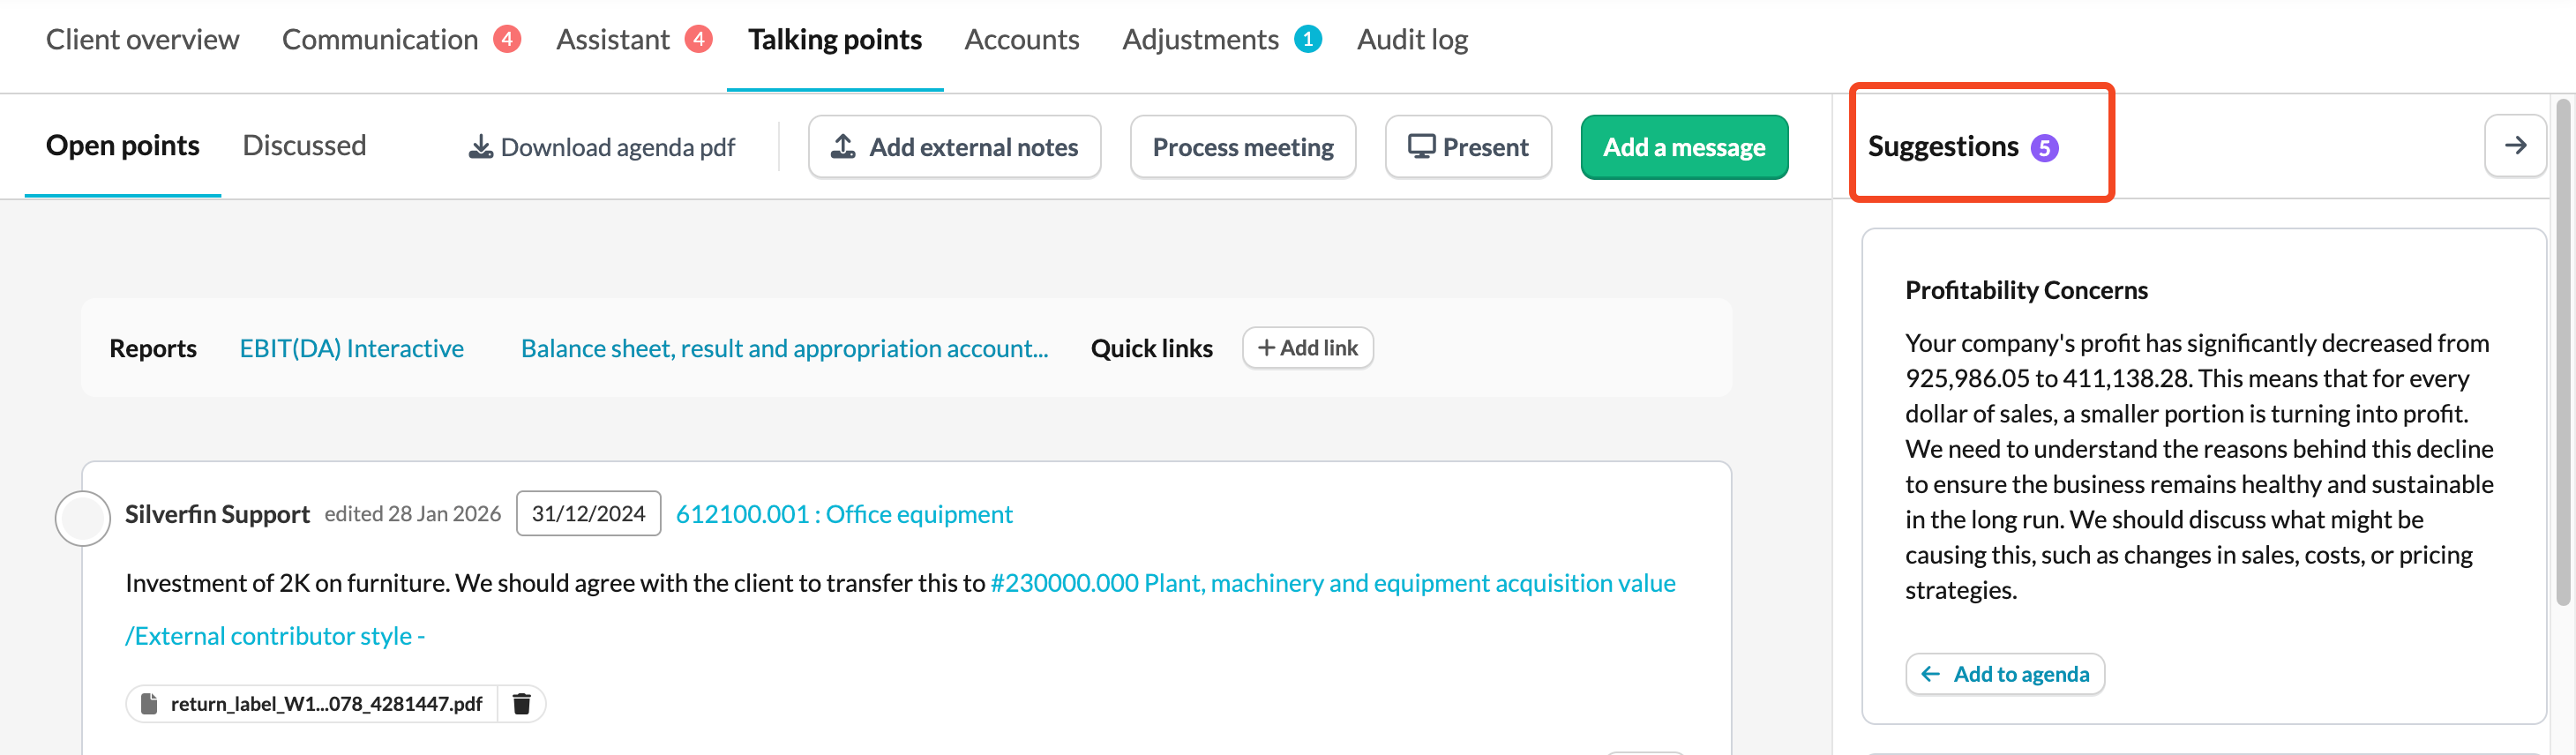Click the upload icon for external notes
The image size is (2576, 755).
843,147
